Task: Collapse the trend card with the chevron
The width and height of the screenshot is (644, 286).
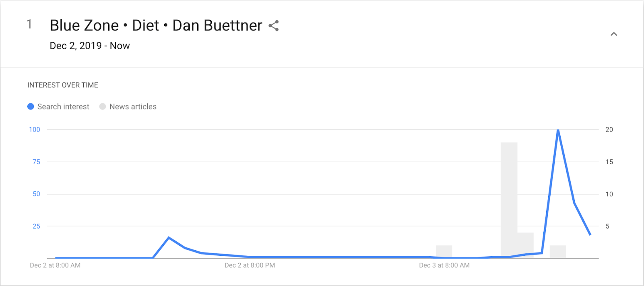Action: [614, 34]
